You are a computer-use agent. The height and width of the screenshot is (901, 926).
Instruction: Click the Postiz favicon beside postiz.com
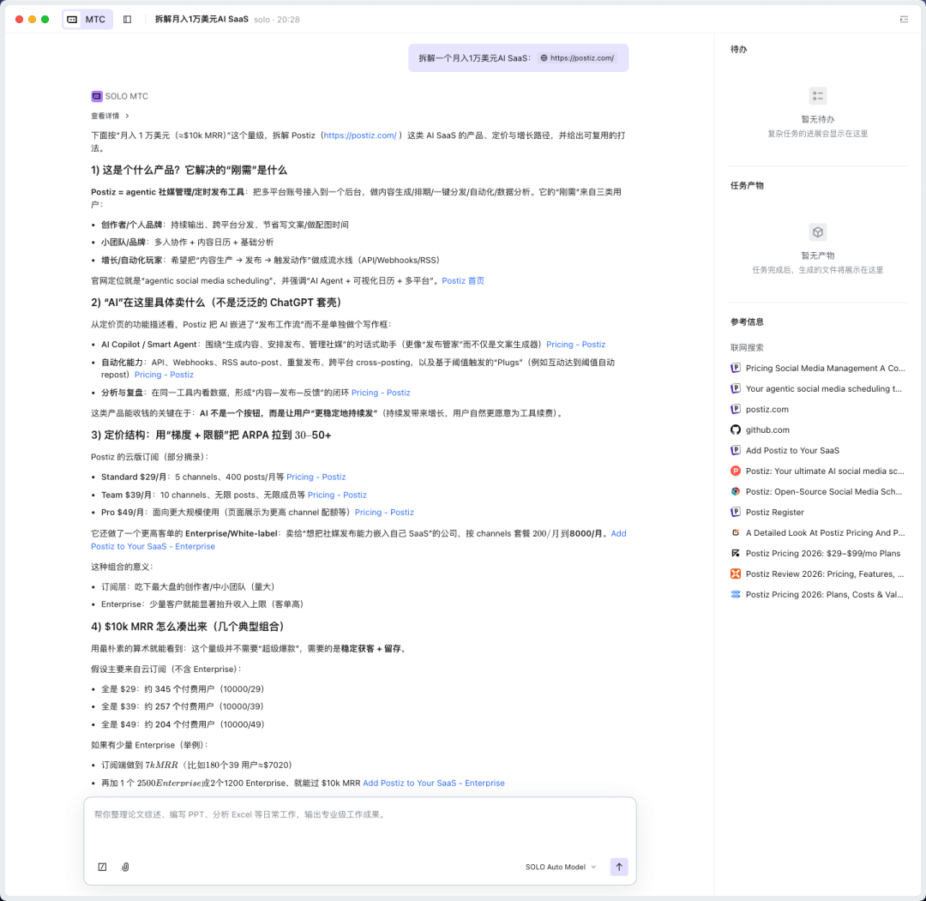pyautogui.click(x=736, y=409)
